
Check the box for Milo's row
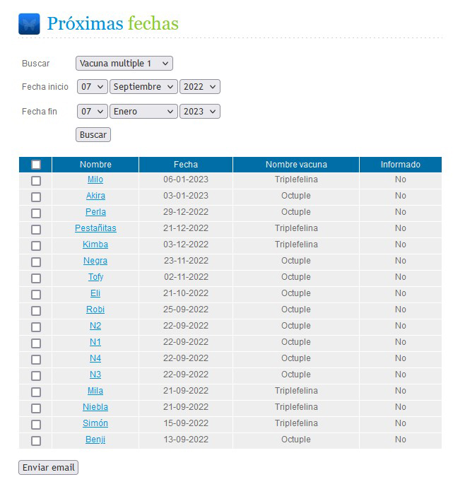click(x=36, y=181)
